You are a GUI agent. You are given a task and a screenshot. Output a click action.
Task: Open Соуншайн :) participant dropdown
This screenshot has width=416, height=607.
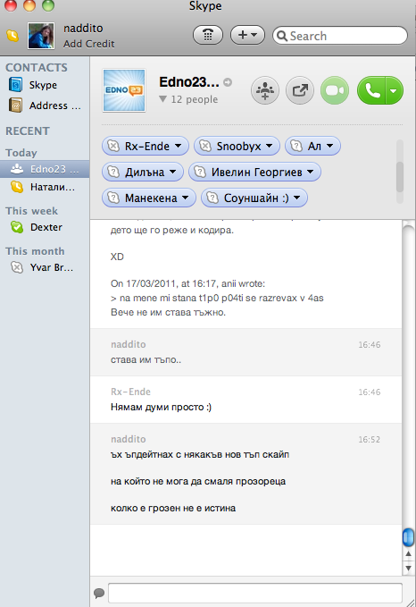pyautogui.click(x=296, y=198)
